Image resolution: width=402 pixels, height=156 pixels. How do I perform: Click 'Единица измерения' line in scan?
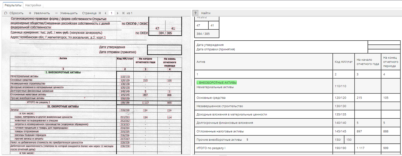pyautogui.click(x=56, y=33)
